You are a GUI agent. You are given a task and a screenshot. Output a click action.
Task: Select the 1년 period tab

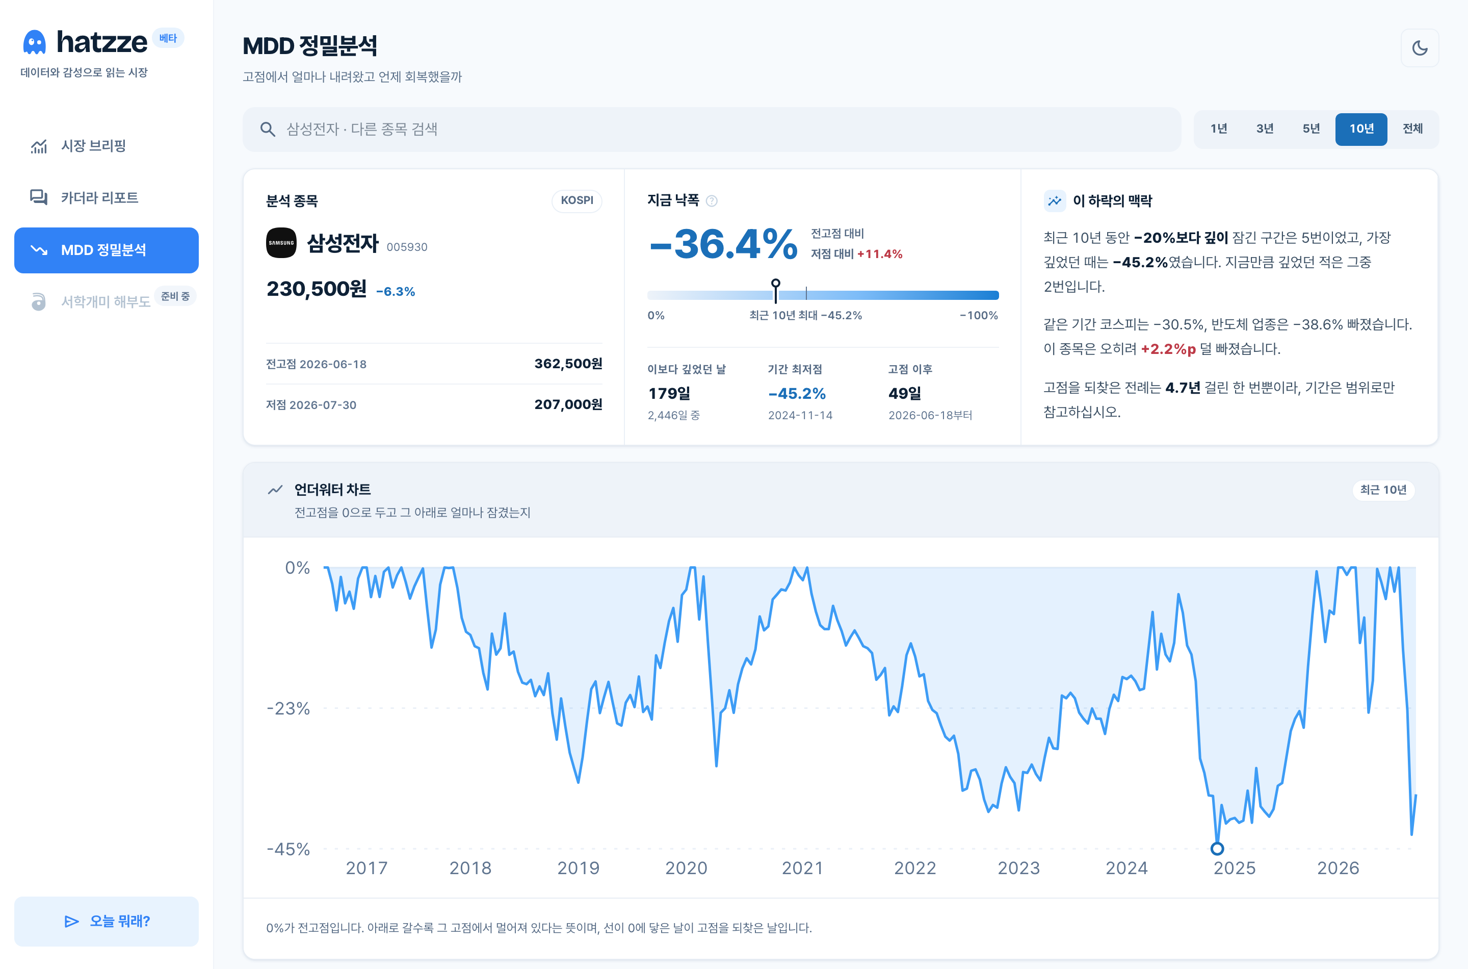[x=1218, y=129]
